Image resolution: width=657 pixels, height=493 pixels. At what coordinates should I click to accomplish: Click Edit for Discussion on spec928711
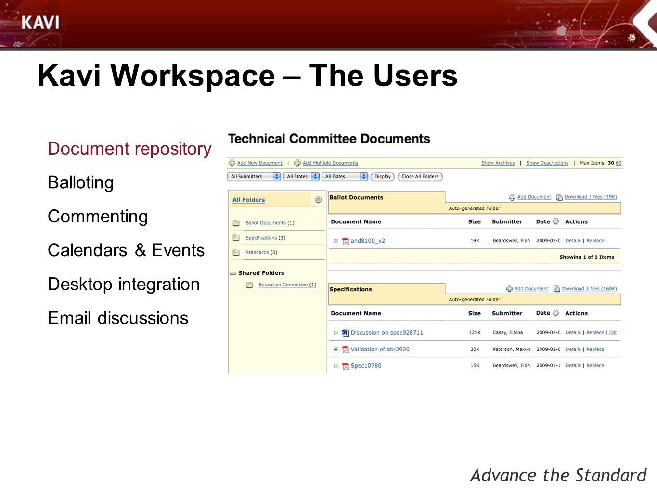(x=613, y=333)
